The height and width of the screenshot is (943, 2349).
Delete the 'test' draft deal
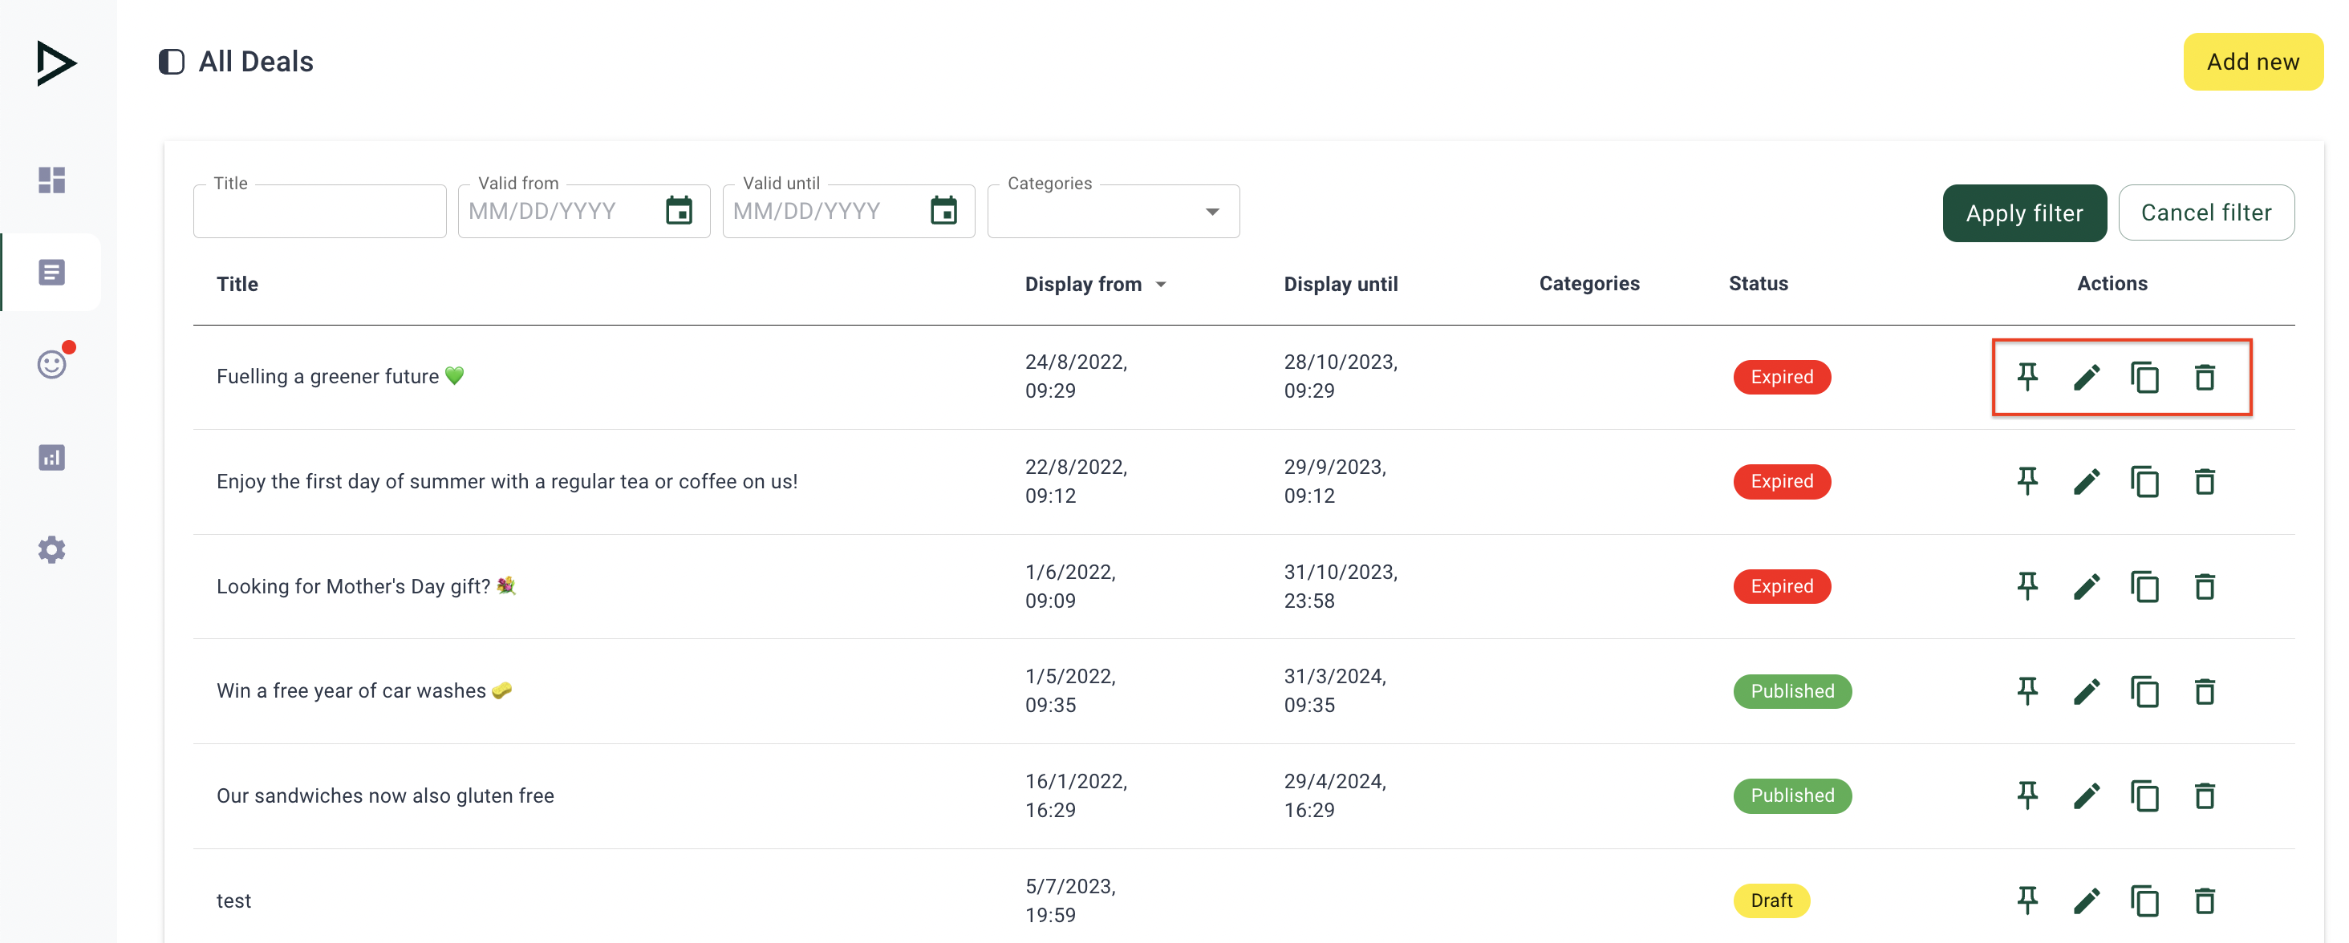(x=2203, y=901)
